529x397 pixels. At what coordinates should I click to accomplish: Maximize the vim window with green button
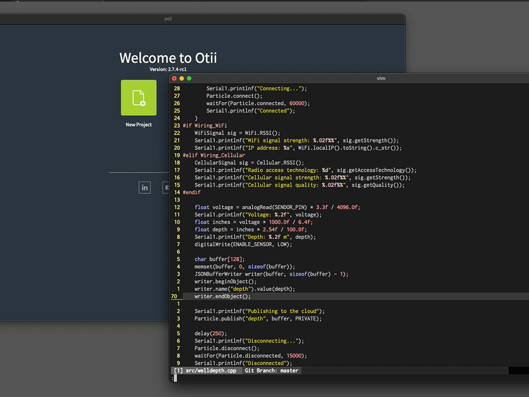click(189, 79)
